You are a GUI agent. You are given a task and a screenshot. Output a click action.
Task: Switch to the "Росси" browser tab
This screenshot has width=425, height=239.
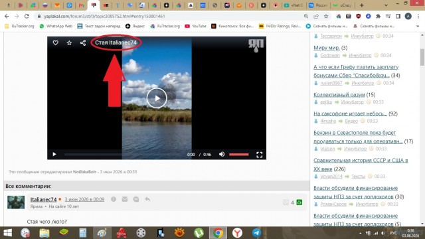[319, 5]
